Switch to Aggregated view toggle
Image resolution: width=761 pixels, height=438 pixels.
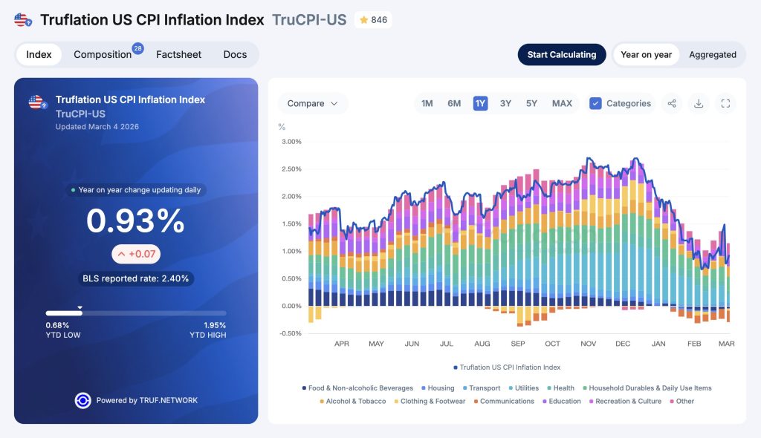pyautogui.click(x=712, y=54)
